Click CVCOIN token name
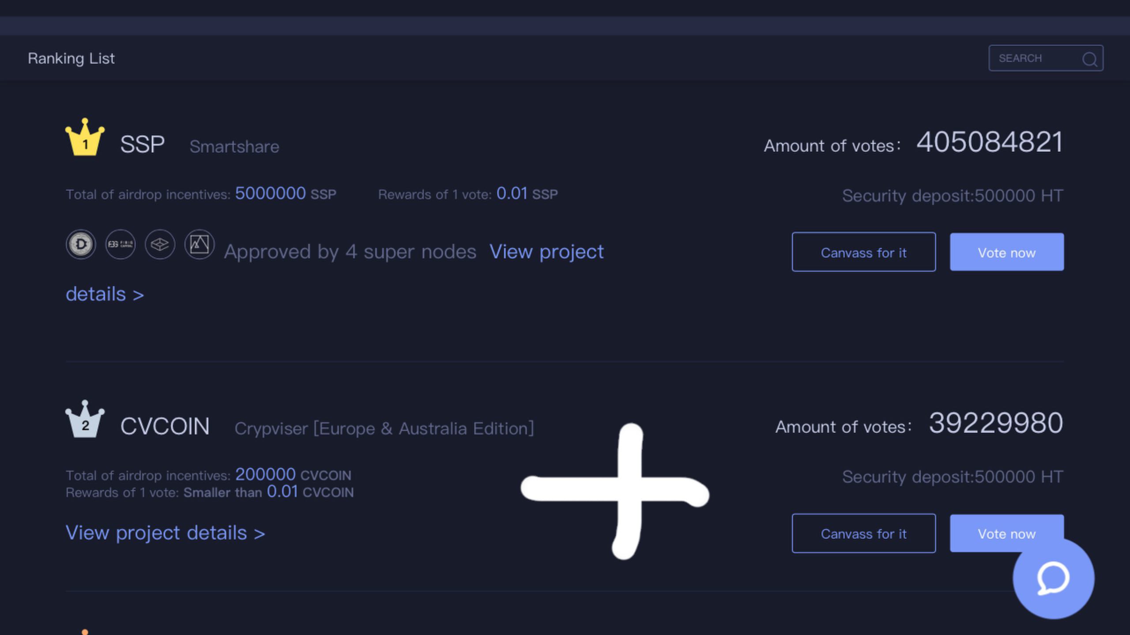Screen dimensions: 1130x635 pos(165,427)
